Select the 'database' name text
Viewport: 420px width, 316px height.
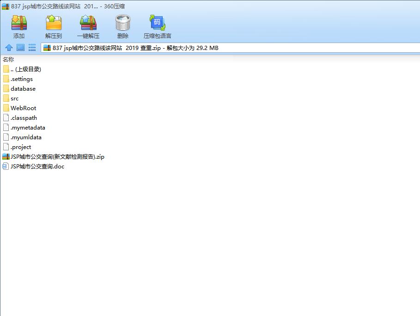(x=23, y=88)
